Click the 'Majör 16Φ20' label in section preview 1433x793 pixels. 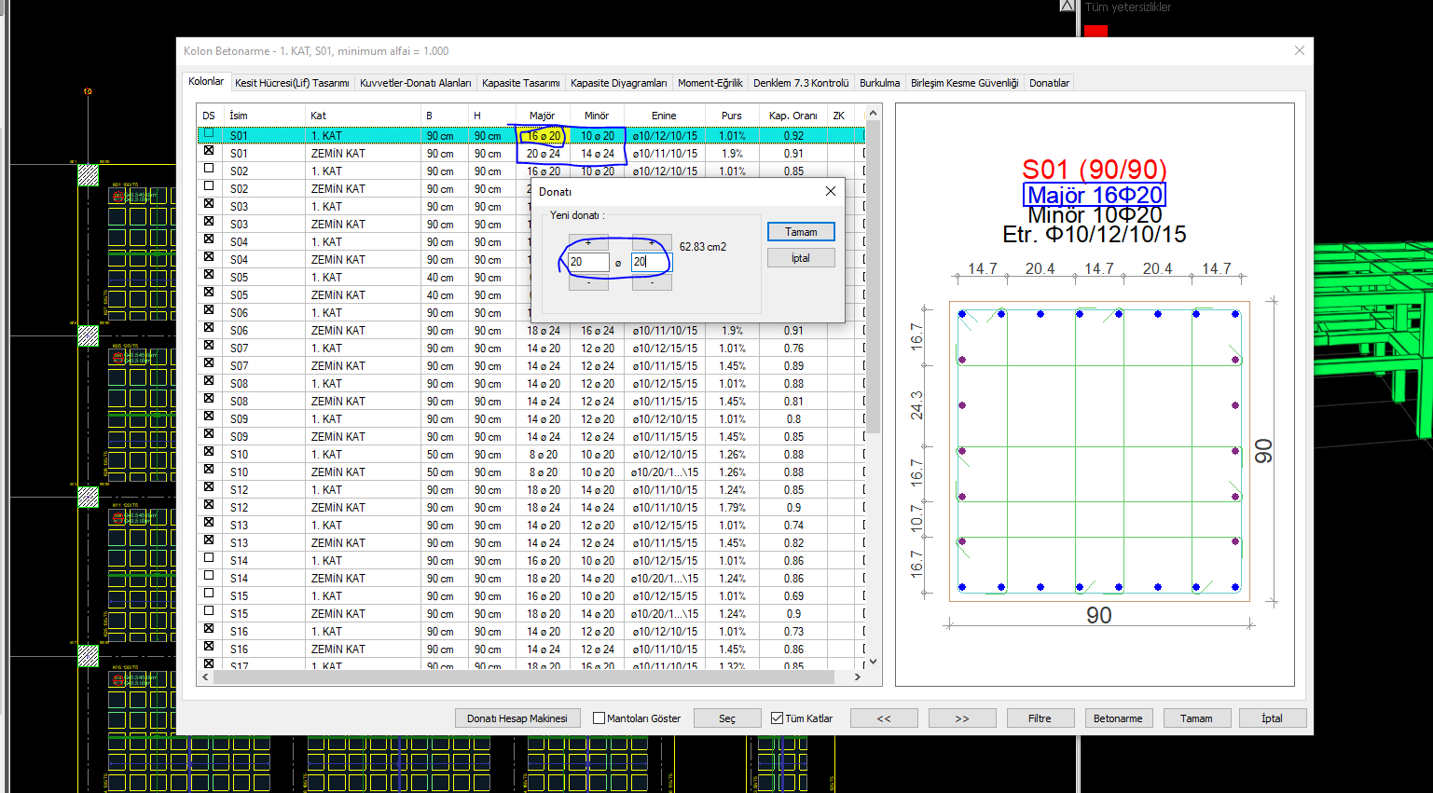tap(1095, 195)
